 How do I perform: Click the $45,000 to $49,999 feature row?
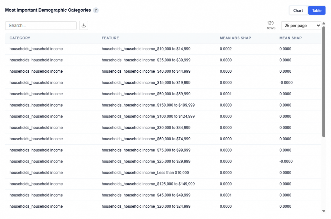pos(146,195)
